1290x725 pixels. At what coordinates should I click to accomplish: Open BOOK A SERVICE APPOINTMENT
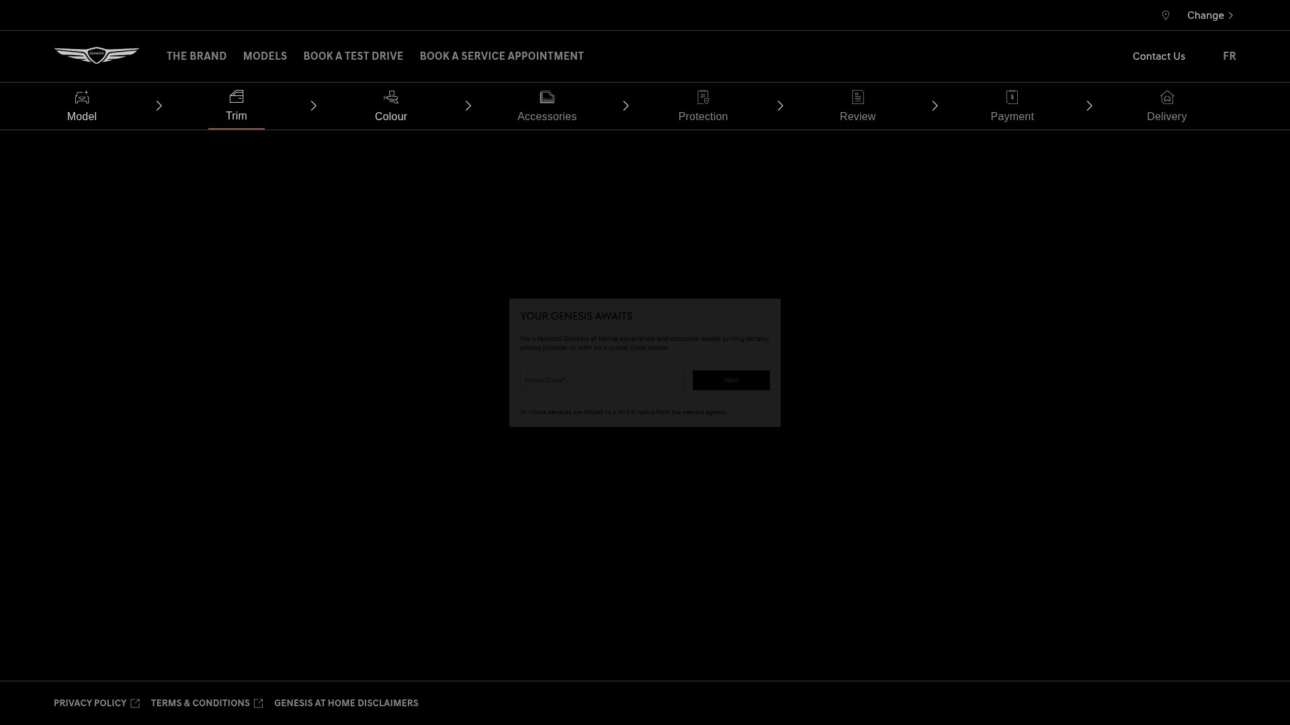pos(502,56)
